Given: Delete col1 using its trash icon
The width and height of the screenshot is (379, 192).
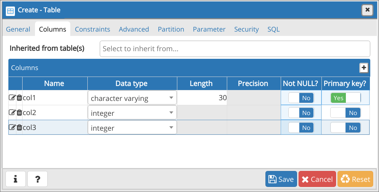Looking at the screenshot, I should coord(19,98).
